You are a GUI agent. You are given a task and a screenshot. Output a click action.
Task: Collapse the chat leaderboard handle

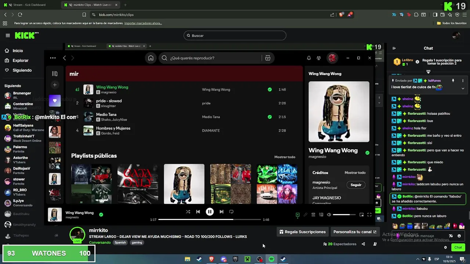pyautogui.click(x=428, y=71)
